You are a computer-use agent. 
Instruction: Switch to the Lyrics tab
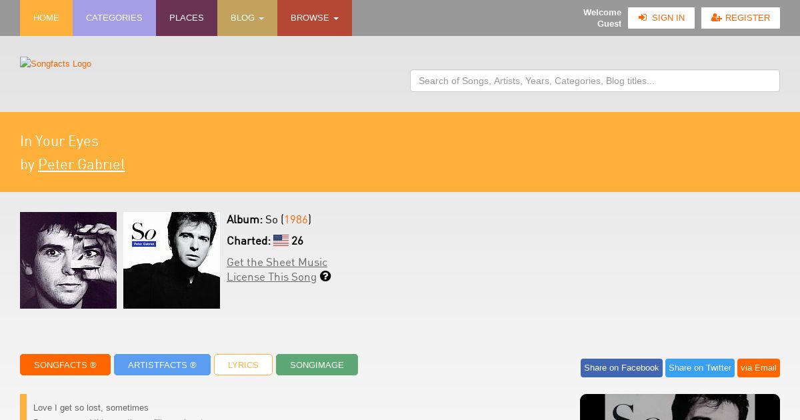243,365
